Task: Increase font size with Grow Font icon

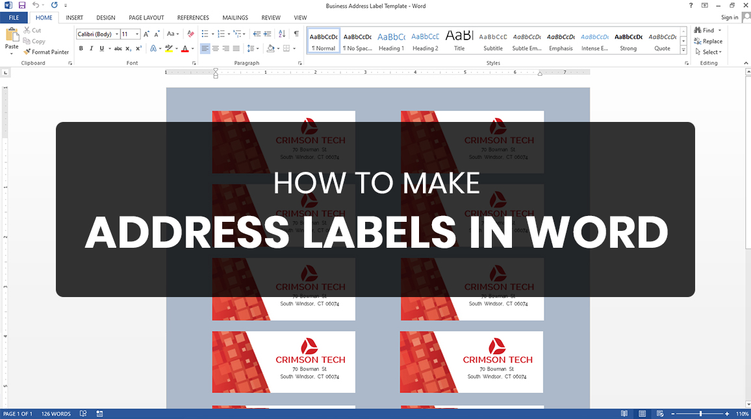Action: [x=147, y=34]
